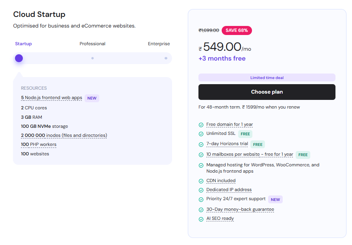Click the NEW badge next to Node.js frontend web apps
Image resolution: width=352 pixels, height=245 pixels.
[x=92, y=98]
